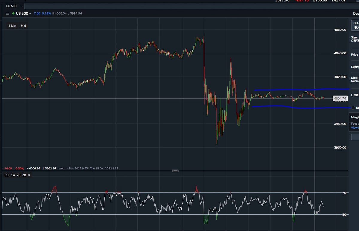Screen dimensions: 359x231
Task: Close the US 500 chart tab
Action: point(21,6)
